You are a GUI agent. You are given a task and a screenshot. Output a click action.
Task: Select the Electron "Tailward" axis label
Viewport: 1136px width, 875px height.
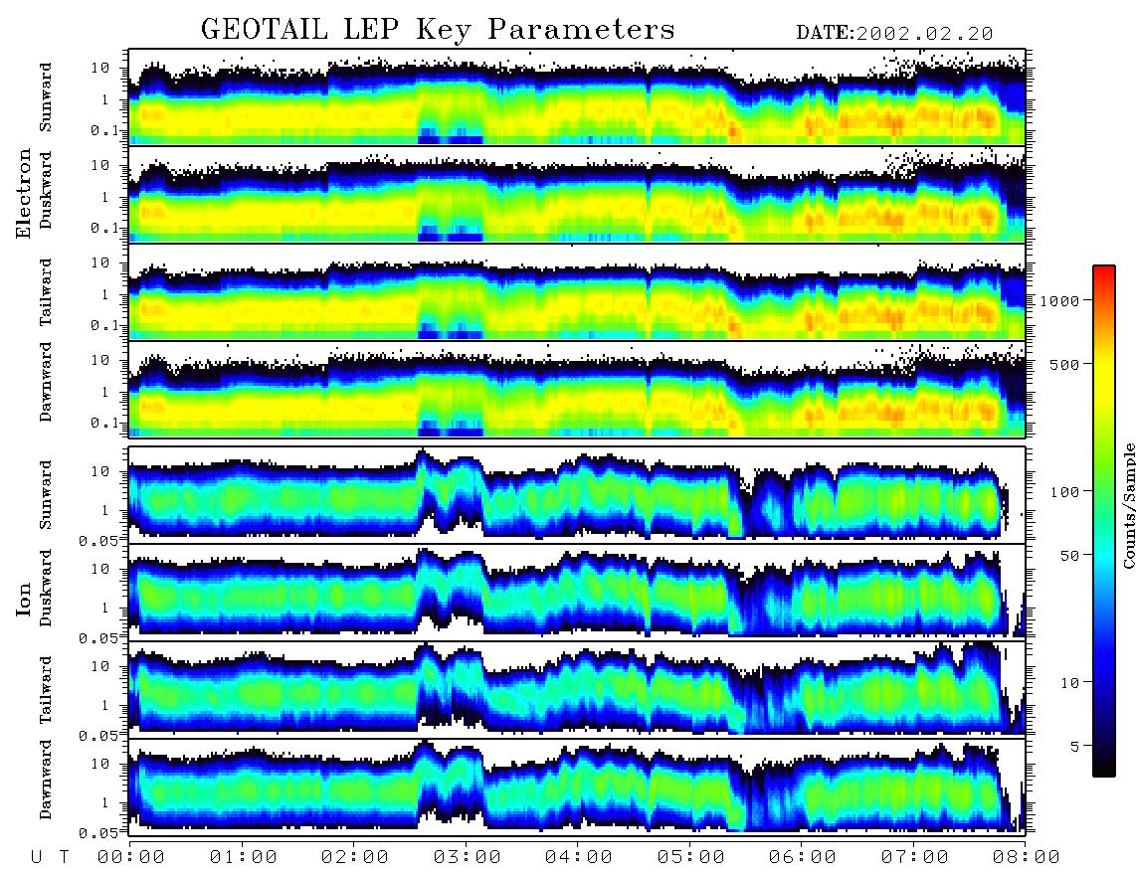[x=46, y=292]
